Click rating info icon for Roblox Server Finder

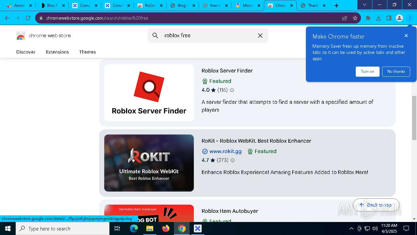pyautogui.click(x=232, y=90)
